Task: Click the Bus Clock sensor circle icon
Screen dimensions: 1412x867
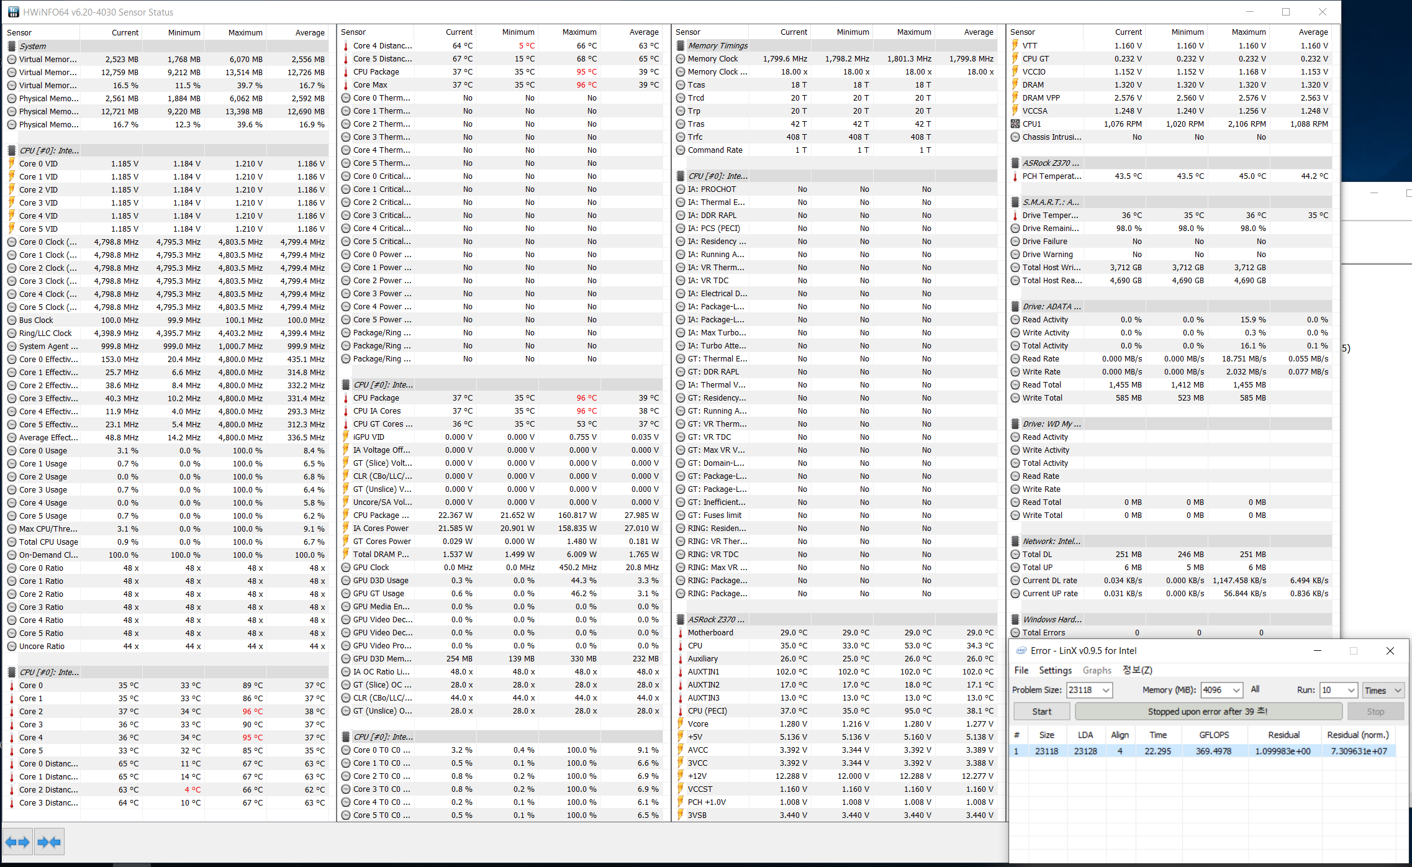Action: (x=12, y=320)
